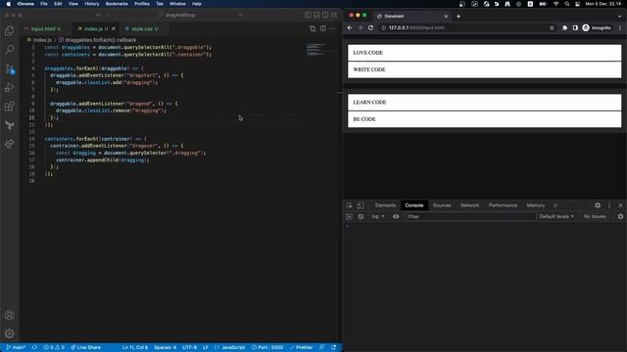
Task: Toggle VS Code primary sidebar layout
Action: tap(308, 16)
